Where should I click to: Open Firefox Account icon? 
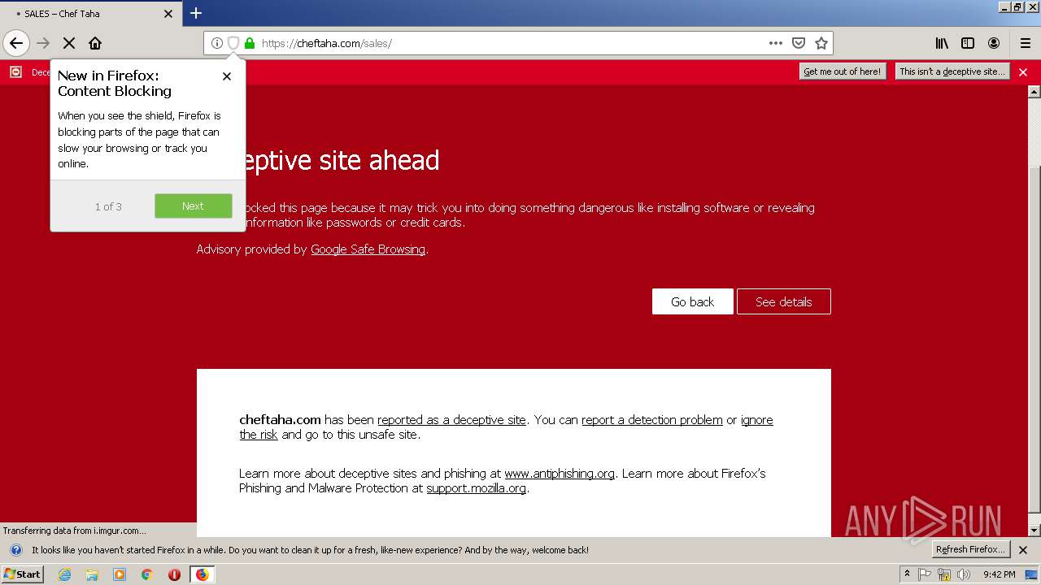coord(994,43)
